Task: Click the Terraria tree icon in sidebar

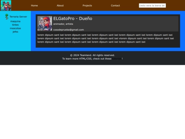Action: click(7, 16)
